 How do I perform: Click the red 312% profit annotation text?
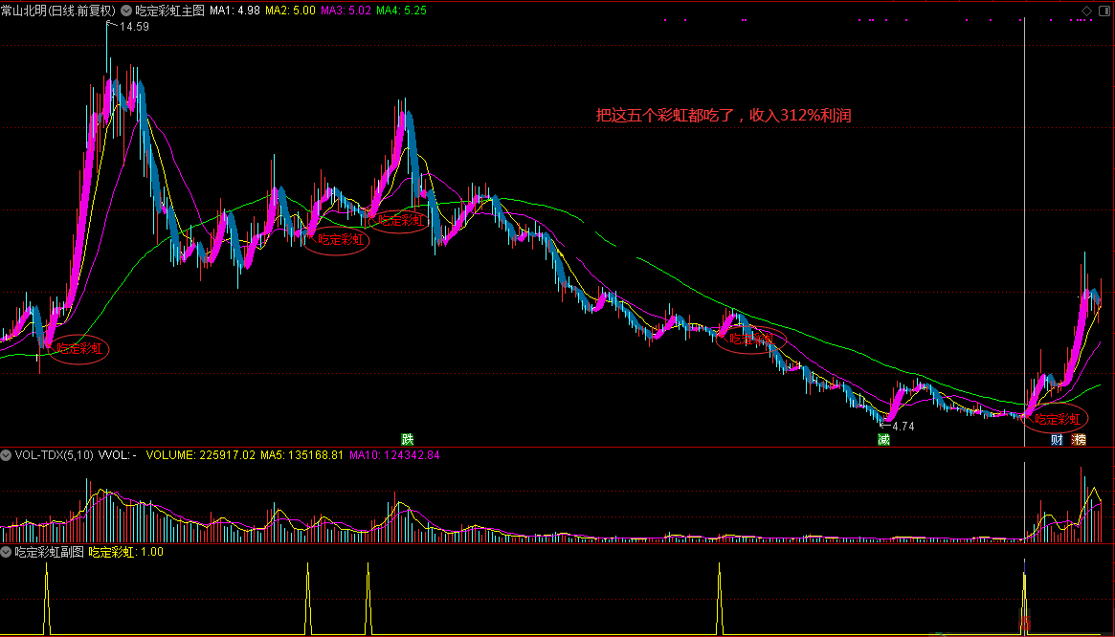723,116
